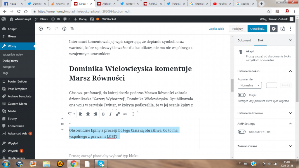
Task: Undo the last editor change
Action: click(x=48, y=29)
